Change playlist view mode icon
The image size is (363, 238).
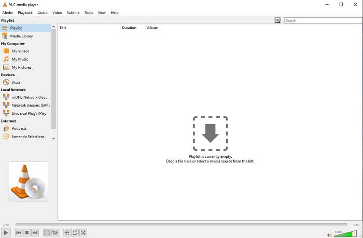pos(277,20)
